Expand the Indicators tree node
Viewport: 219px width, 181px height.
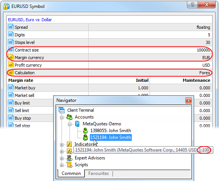pos(62,145)
